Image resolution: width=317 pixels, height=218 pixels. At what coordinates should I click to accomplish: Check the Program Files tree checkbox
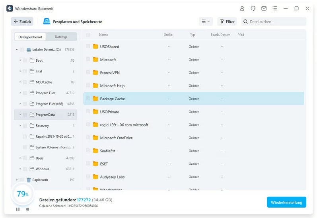[25, 93]
